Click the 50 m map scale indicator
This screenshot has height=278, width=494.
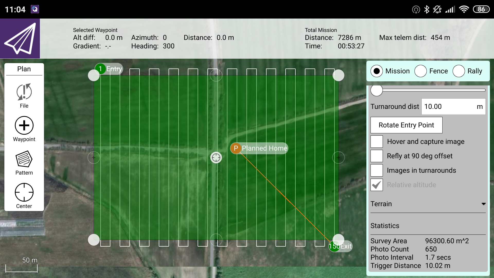point(22,264)
